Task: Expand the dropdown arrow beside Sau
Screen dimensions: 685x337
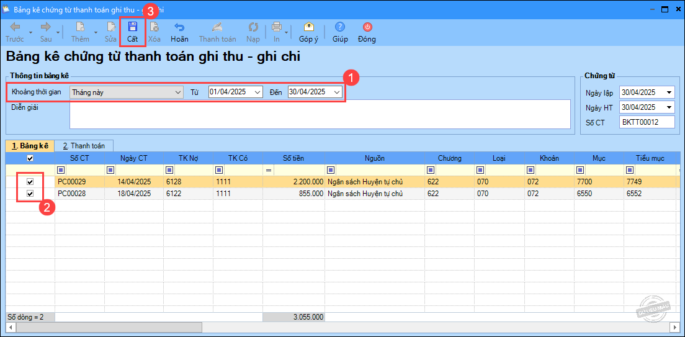Action: (58, 32)
